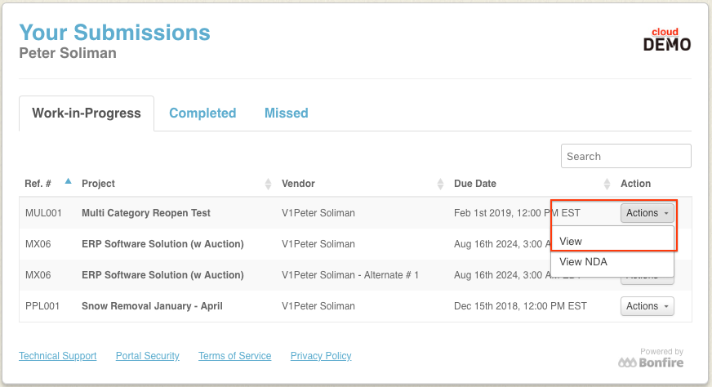Open the Privacy Policy link

click(321, 356)
